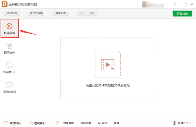Start conversion with the green 开始转换 button

(182, 14)
